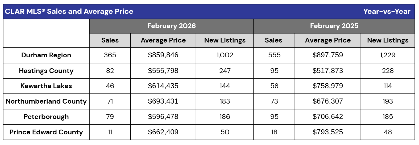Screen dimensions: 419x145
Task: Select the "Kawartha Lakes" row label
Action: [x=46, y=86]
